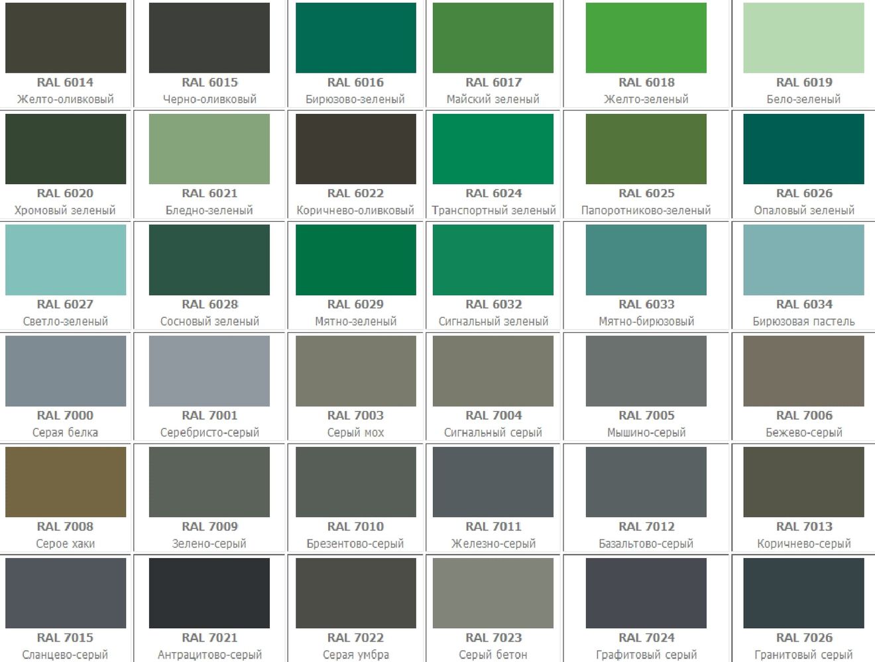Select the RAL 6034 pastel turquoise swatch
The height and width of the screenshot is (662, 875).
click(803, 260)
